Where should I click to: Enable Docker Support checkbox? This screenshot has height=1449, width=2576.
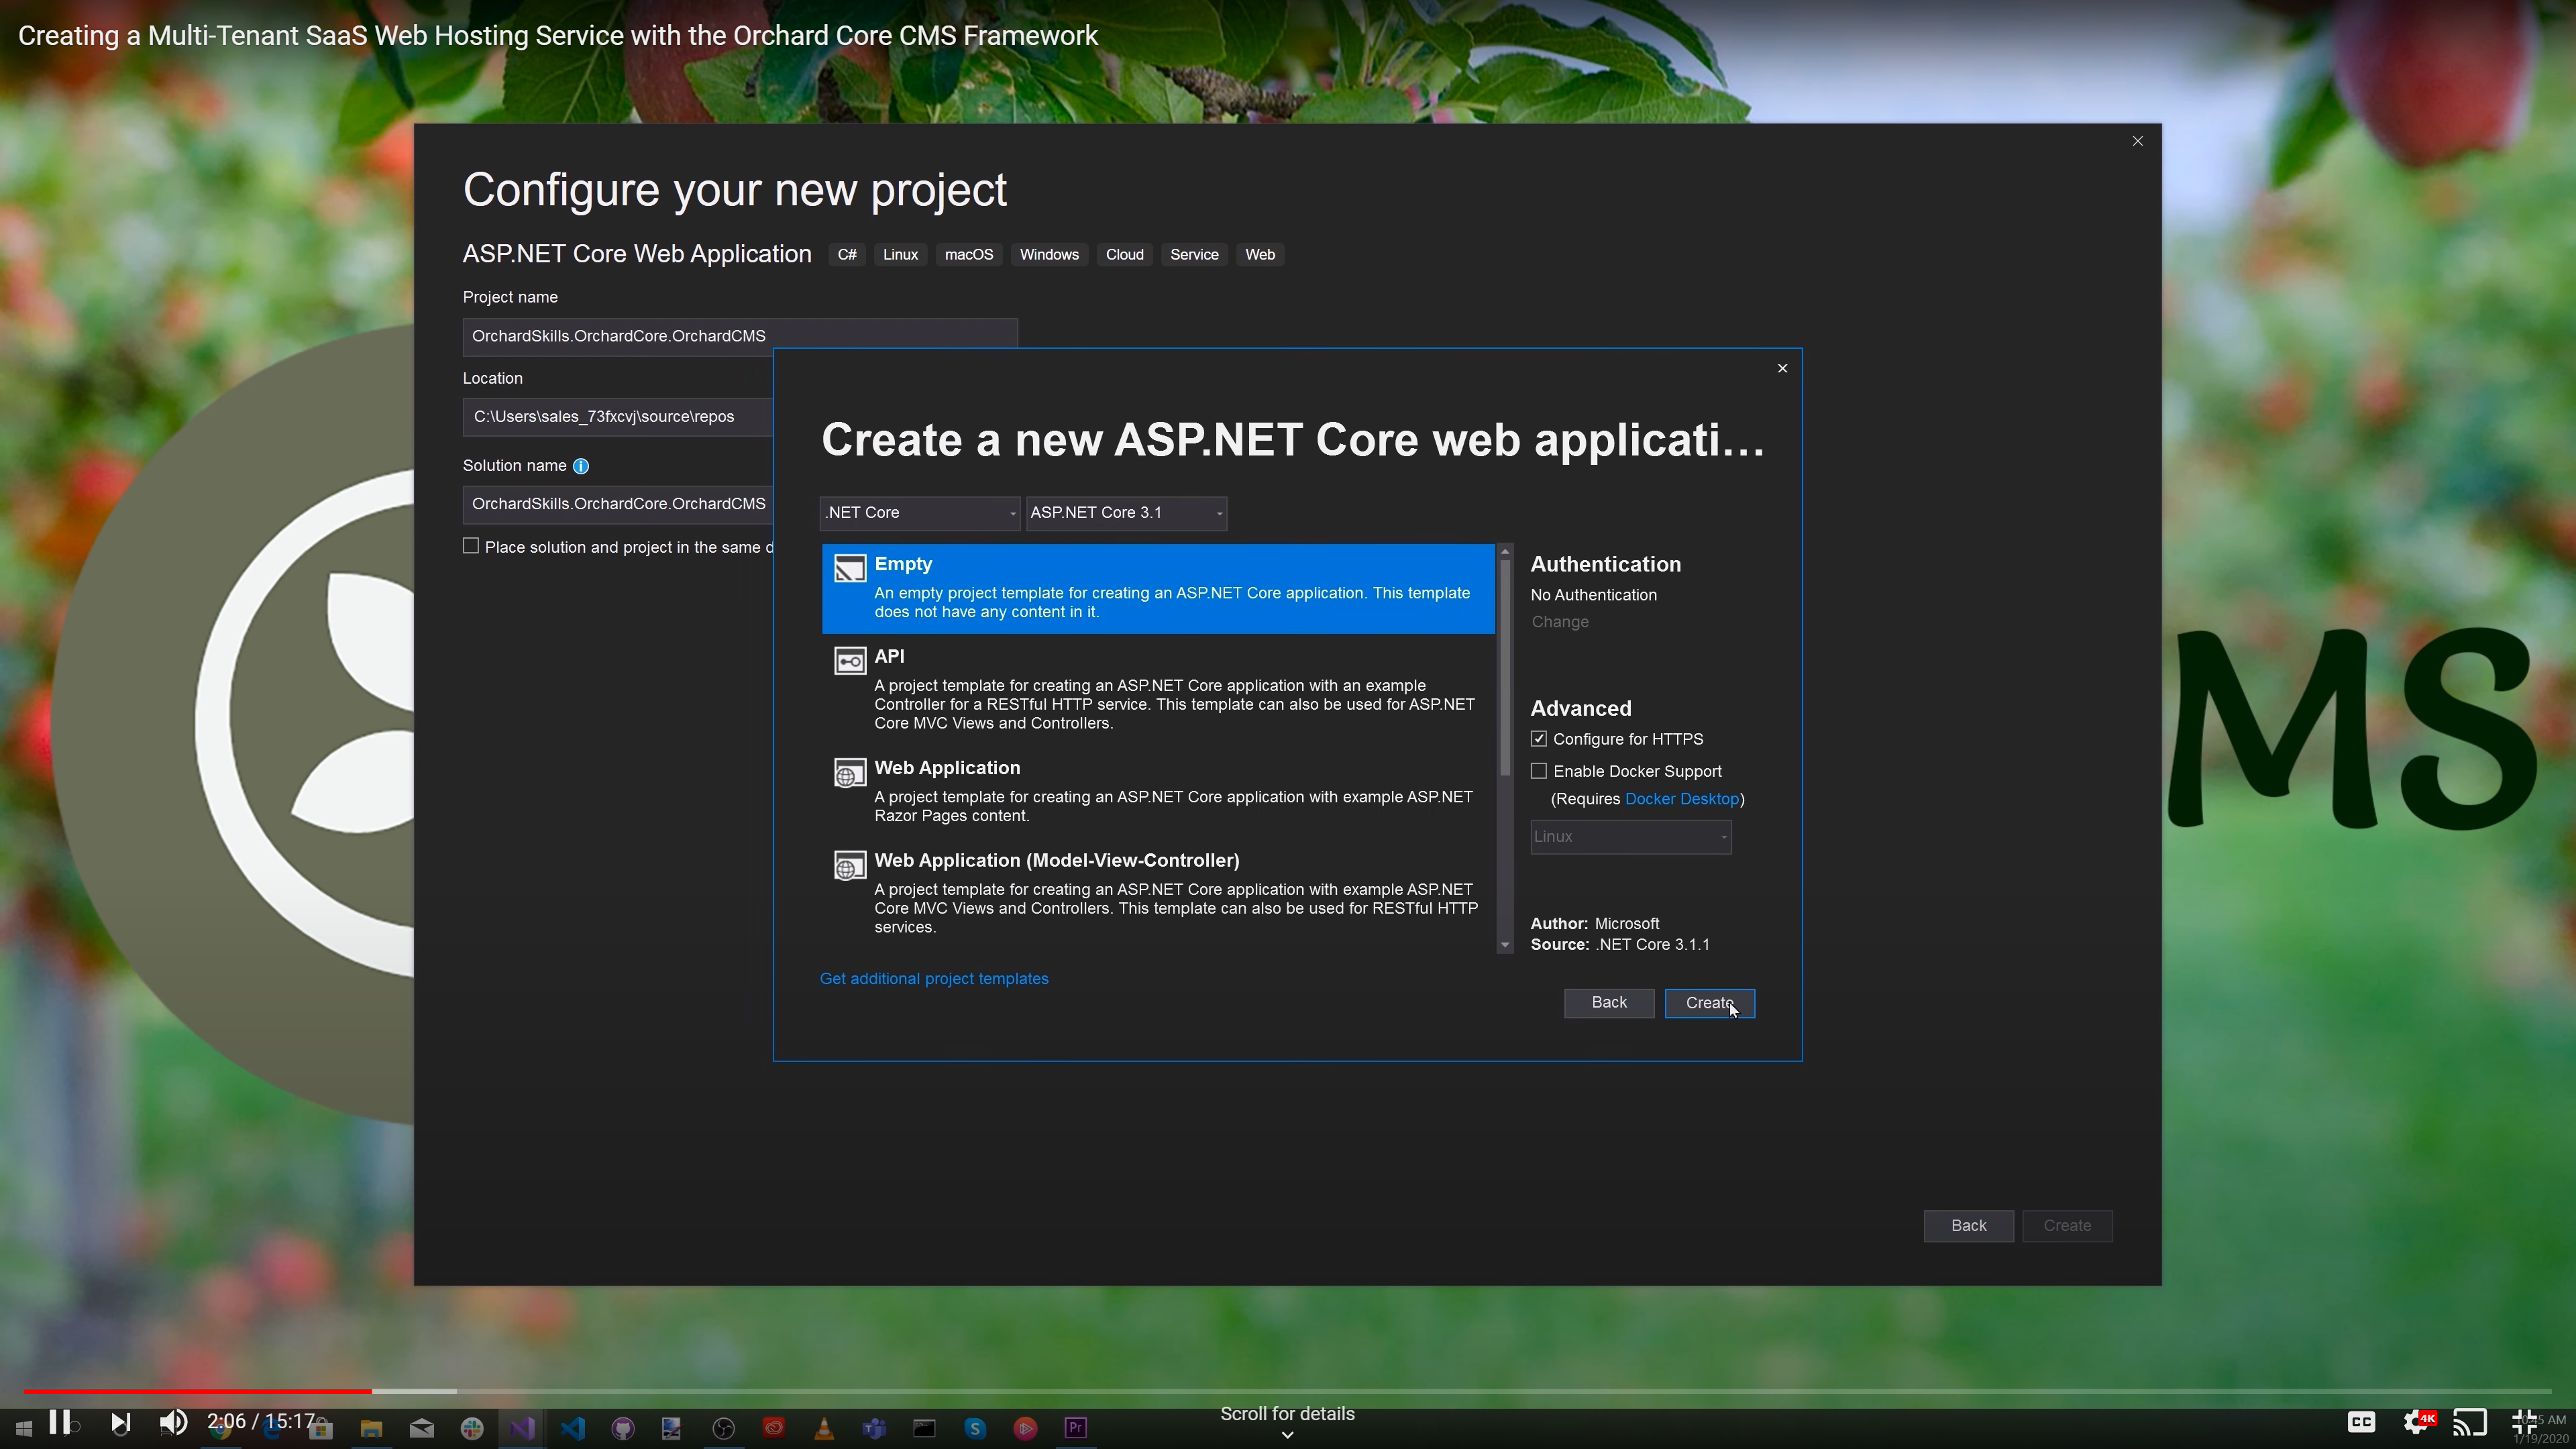1539,771
